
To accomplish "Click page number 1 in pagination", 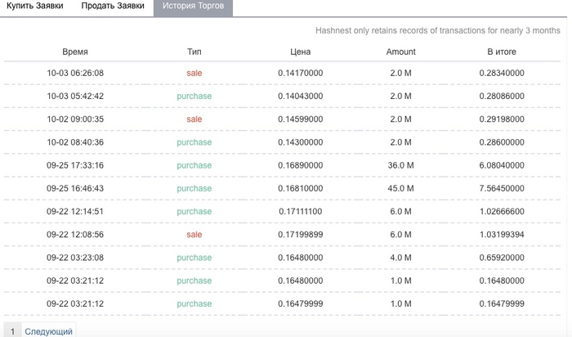I will pos(12,331).
